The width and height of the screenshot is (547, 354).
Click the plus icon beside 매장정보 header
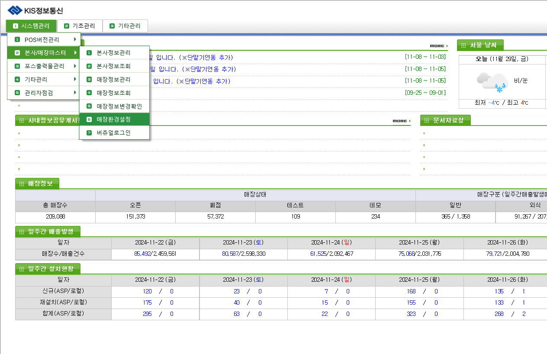21,183
